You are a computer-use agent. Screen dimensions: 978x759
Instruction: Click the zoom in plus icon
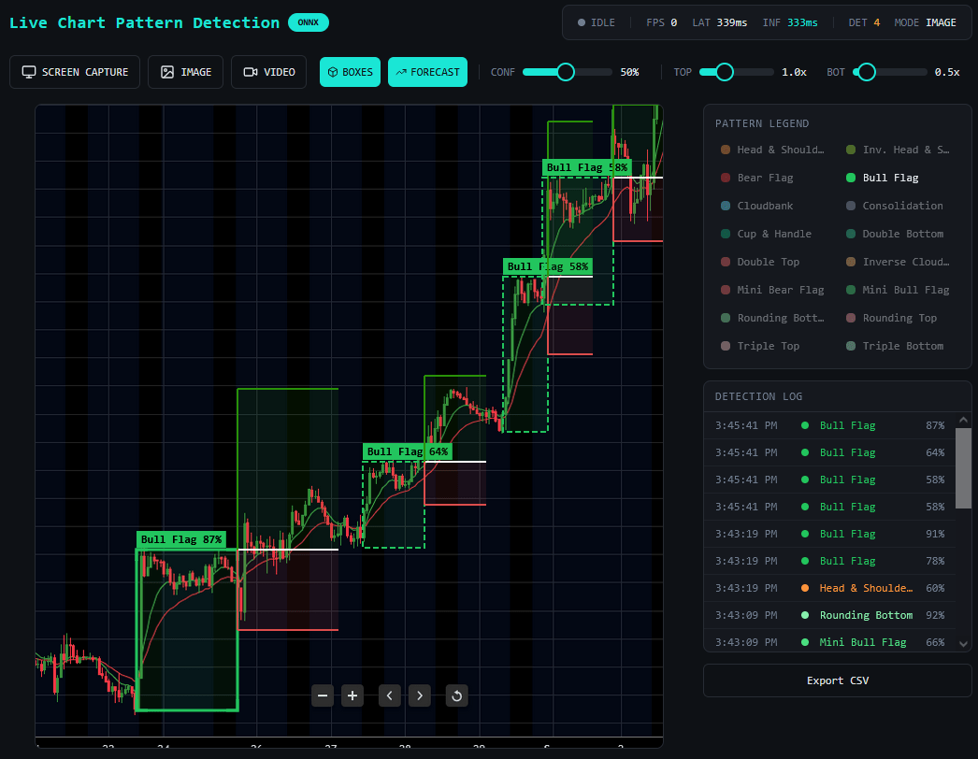pyautogui.click(x=352, y=695)
